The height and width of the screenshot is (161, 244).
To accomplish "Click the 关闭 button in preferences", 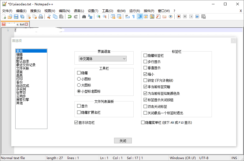I will click(123, 141).
